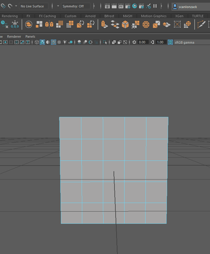Click the gamma value field 1.00
This screenshot has height=254, width=210.
[x=161, y=42]
